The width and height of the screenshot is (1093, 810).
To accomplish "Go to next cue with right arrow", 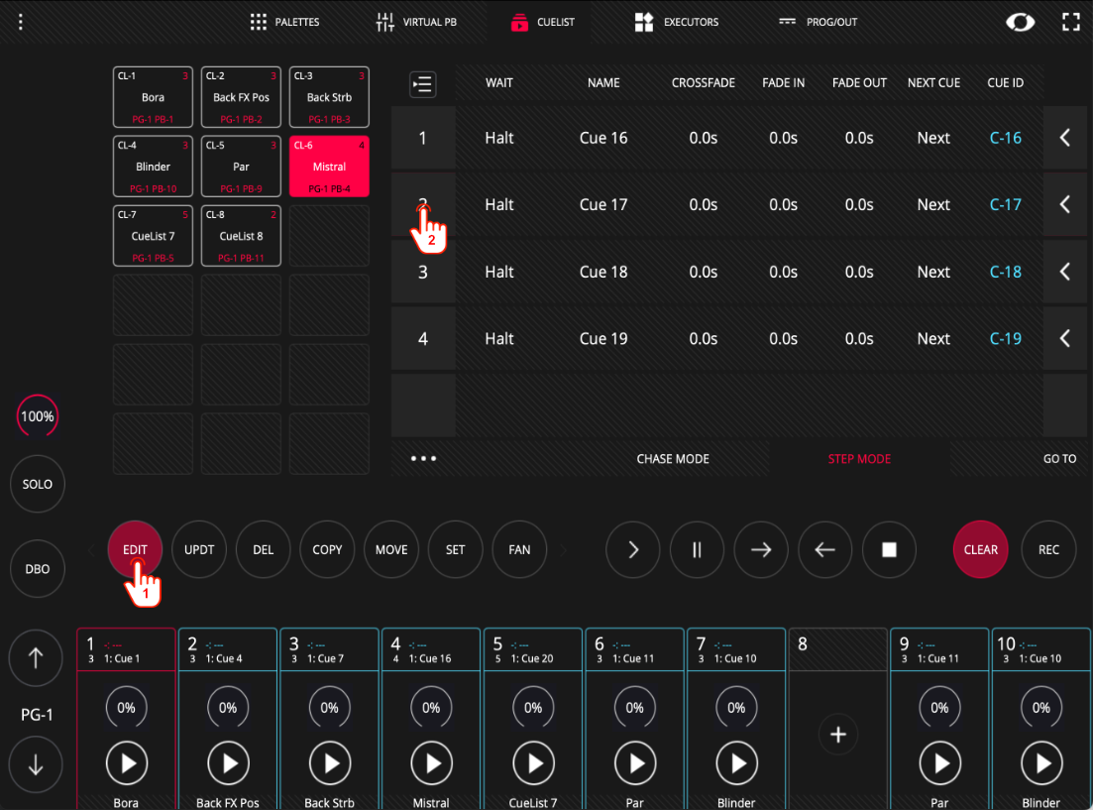I will click(761, 550).
